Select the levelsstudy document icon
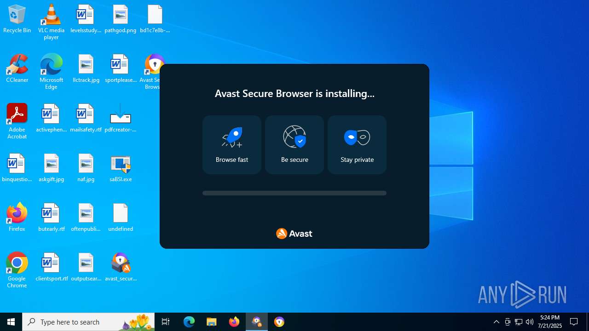 (86, 19)
